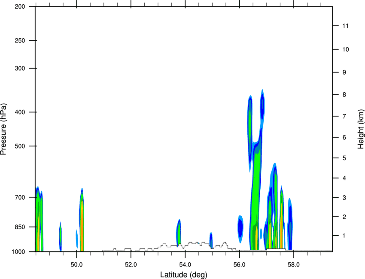The image size is (365, 279).
Task: Pick the 10 km height label
Action: coord(346,49)
